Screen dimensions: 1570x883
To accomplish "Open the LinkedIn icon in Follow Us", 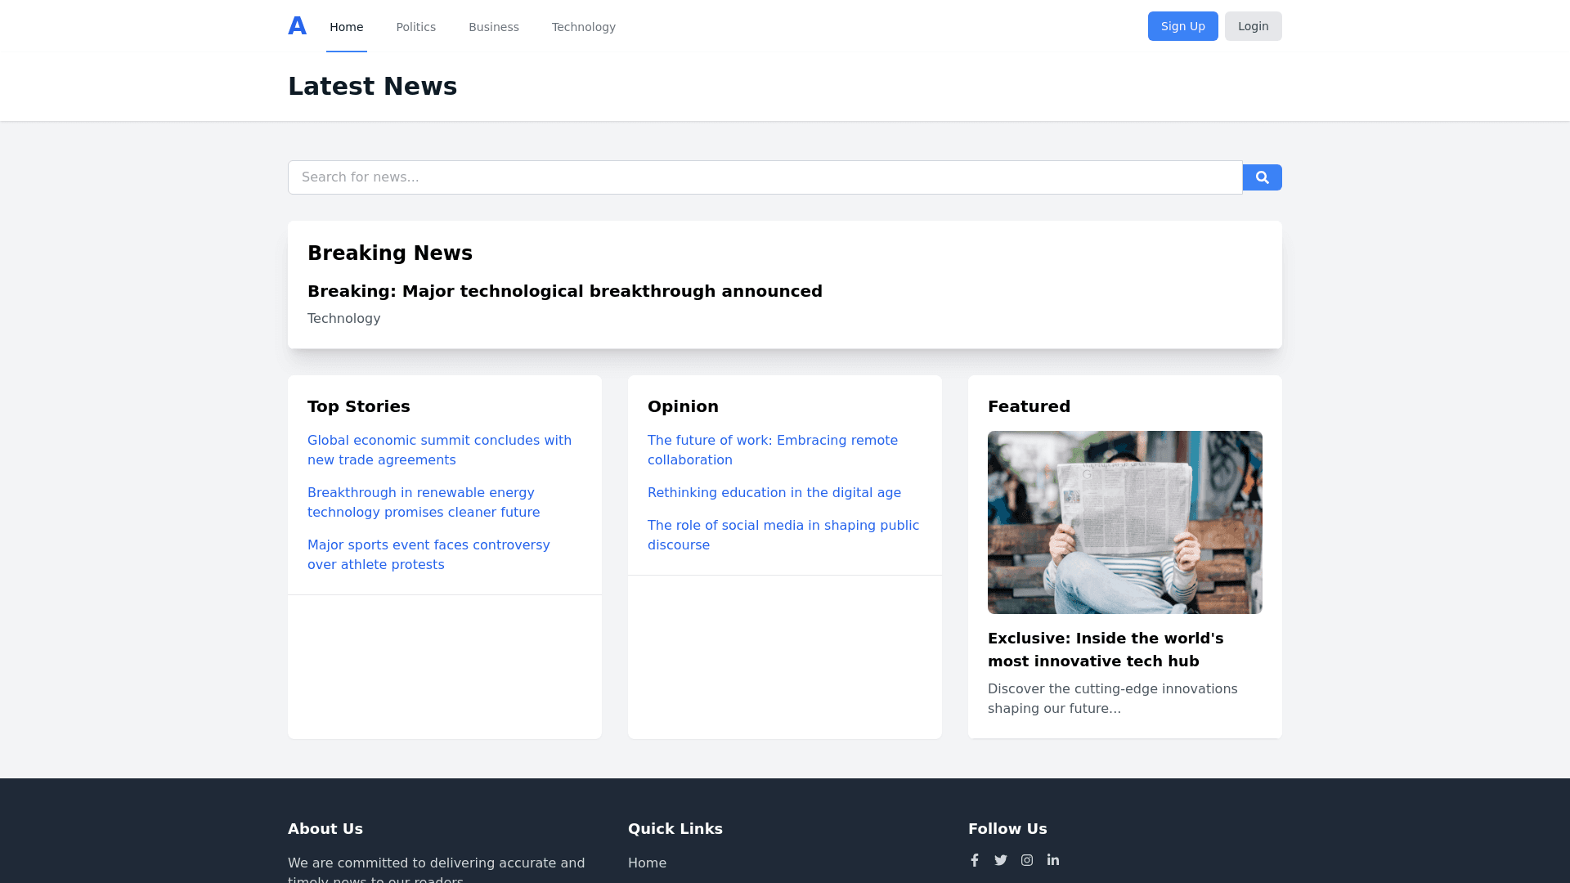I will 1053,860.
